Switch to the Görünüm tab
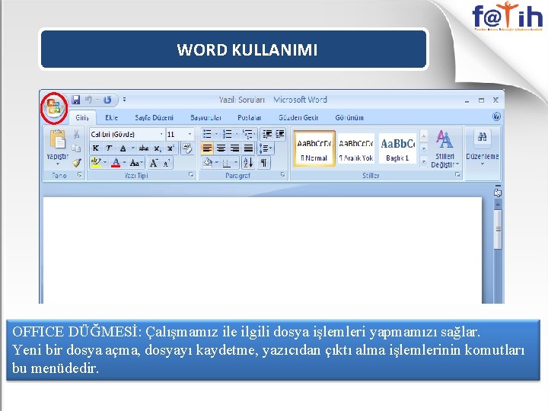 tap(349, 118)
